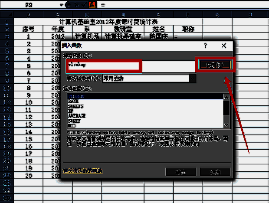Screen dimensions: 269x203
Task: Click the formula bar cancel X icon
Action: tap(76, 5)
